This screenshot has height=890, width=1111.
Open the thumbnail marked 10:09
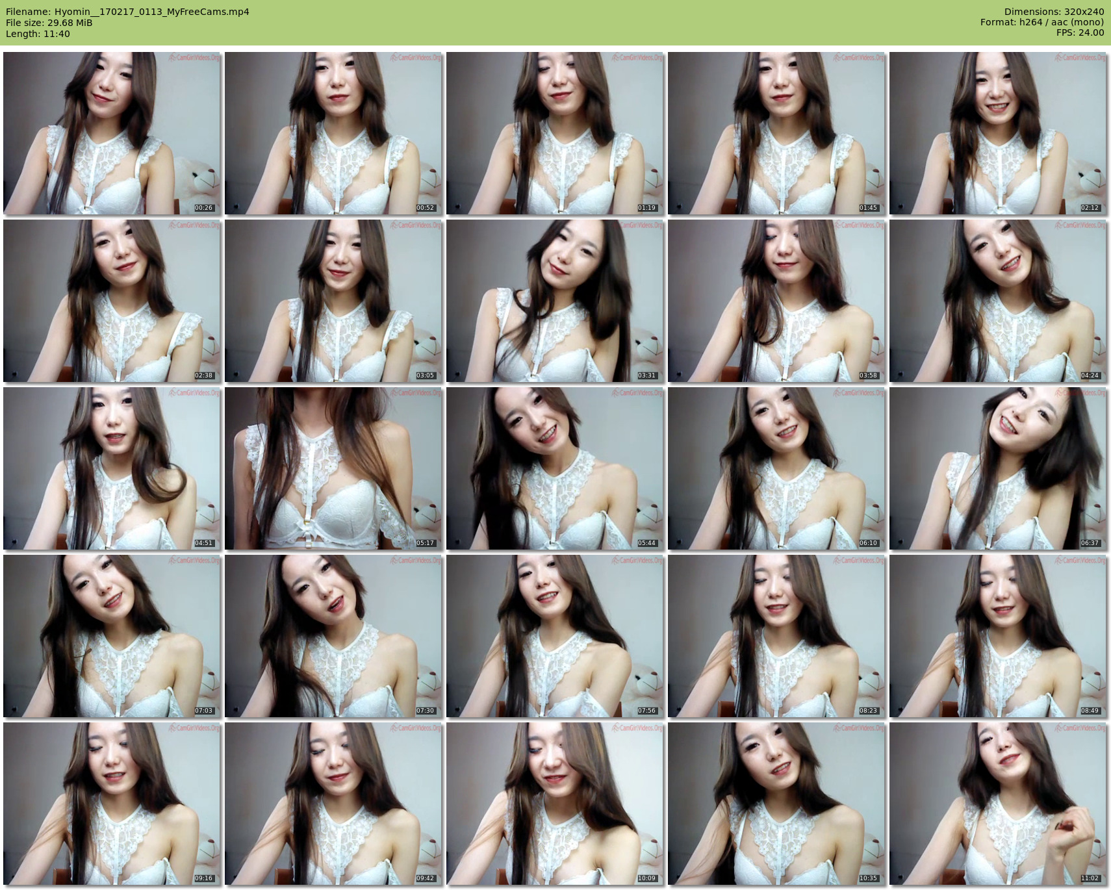[x=555, y=804]
